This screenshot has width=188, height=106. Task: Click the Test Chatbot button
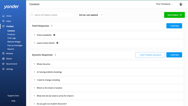[x=174, y=15]
